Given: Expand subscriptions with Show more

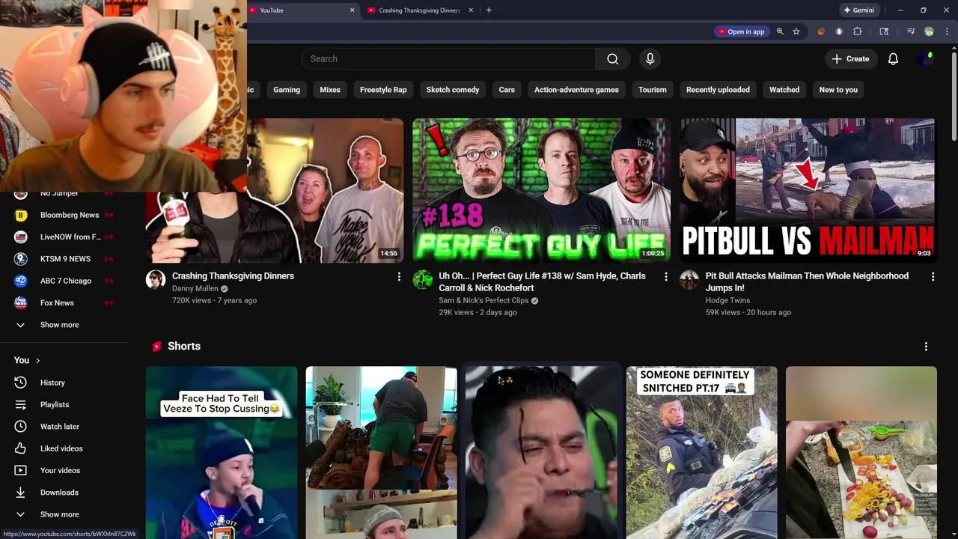Looking at the screenshot, I should [x=66, y=325].
